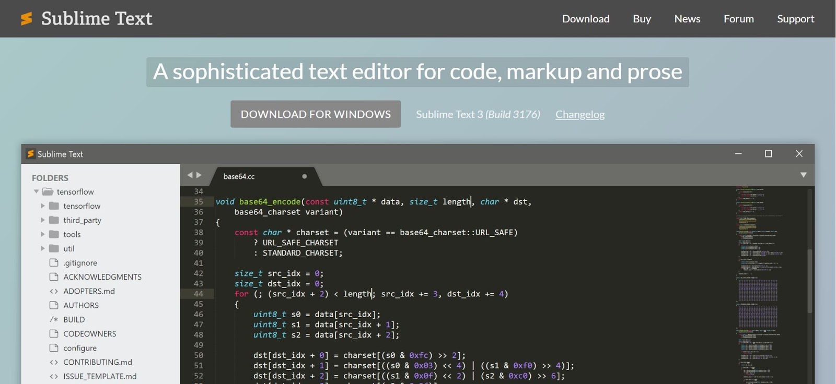This screenshot has height=384, width=836.
Task: Select the configure file
Action: [80, 348]
